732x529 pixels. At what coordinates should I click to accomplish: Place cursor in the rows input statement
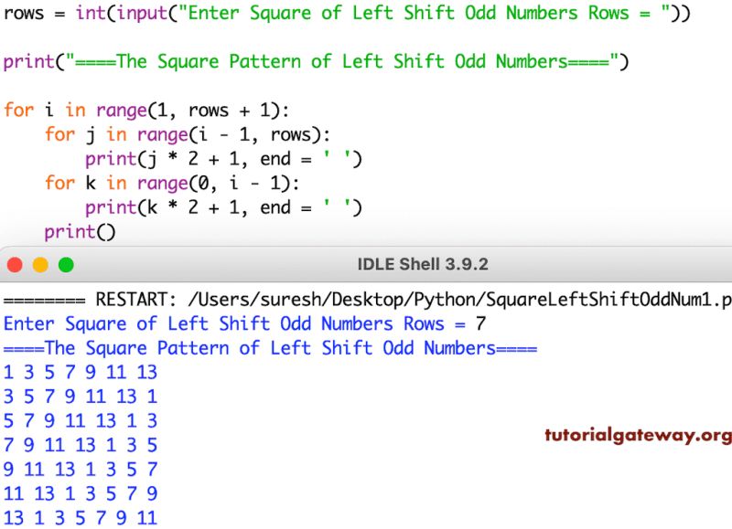(274, 13)
